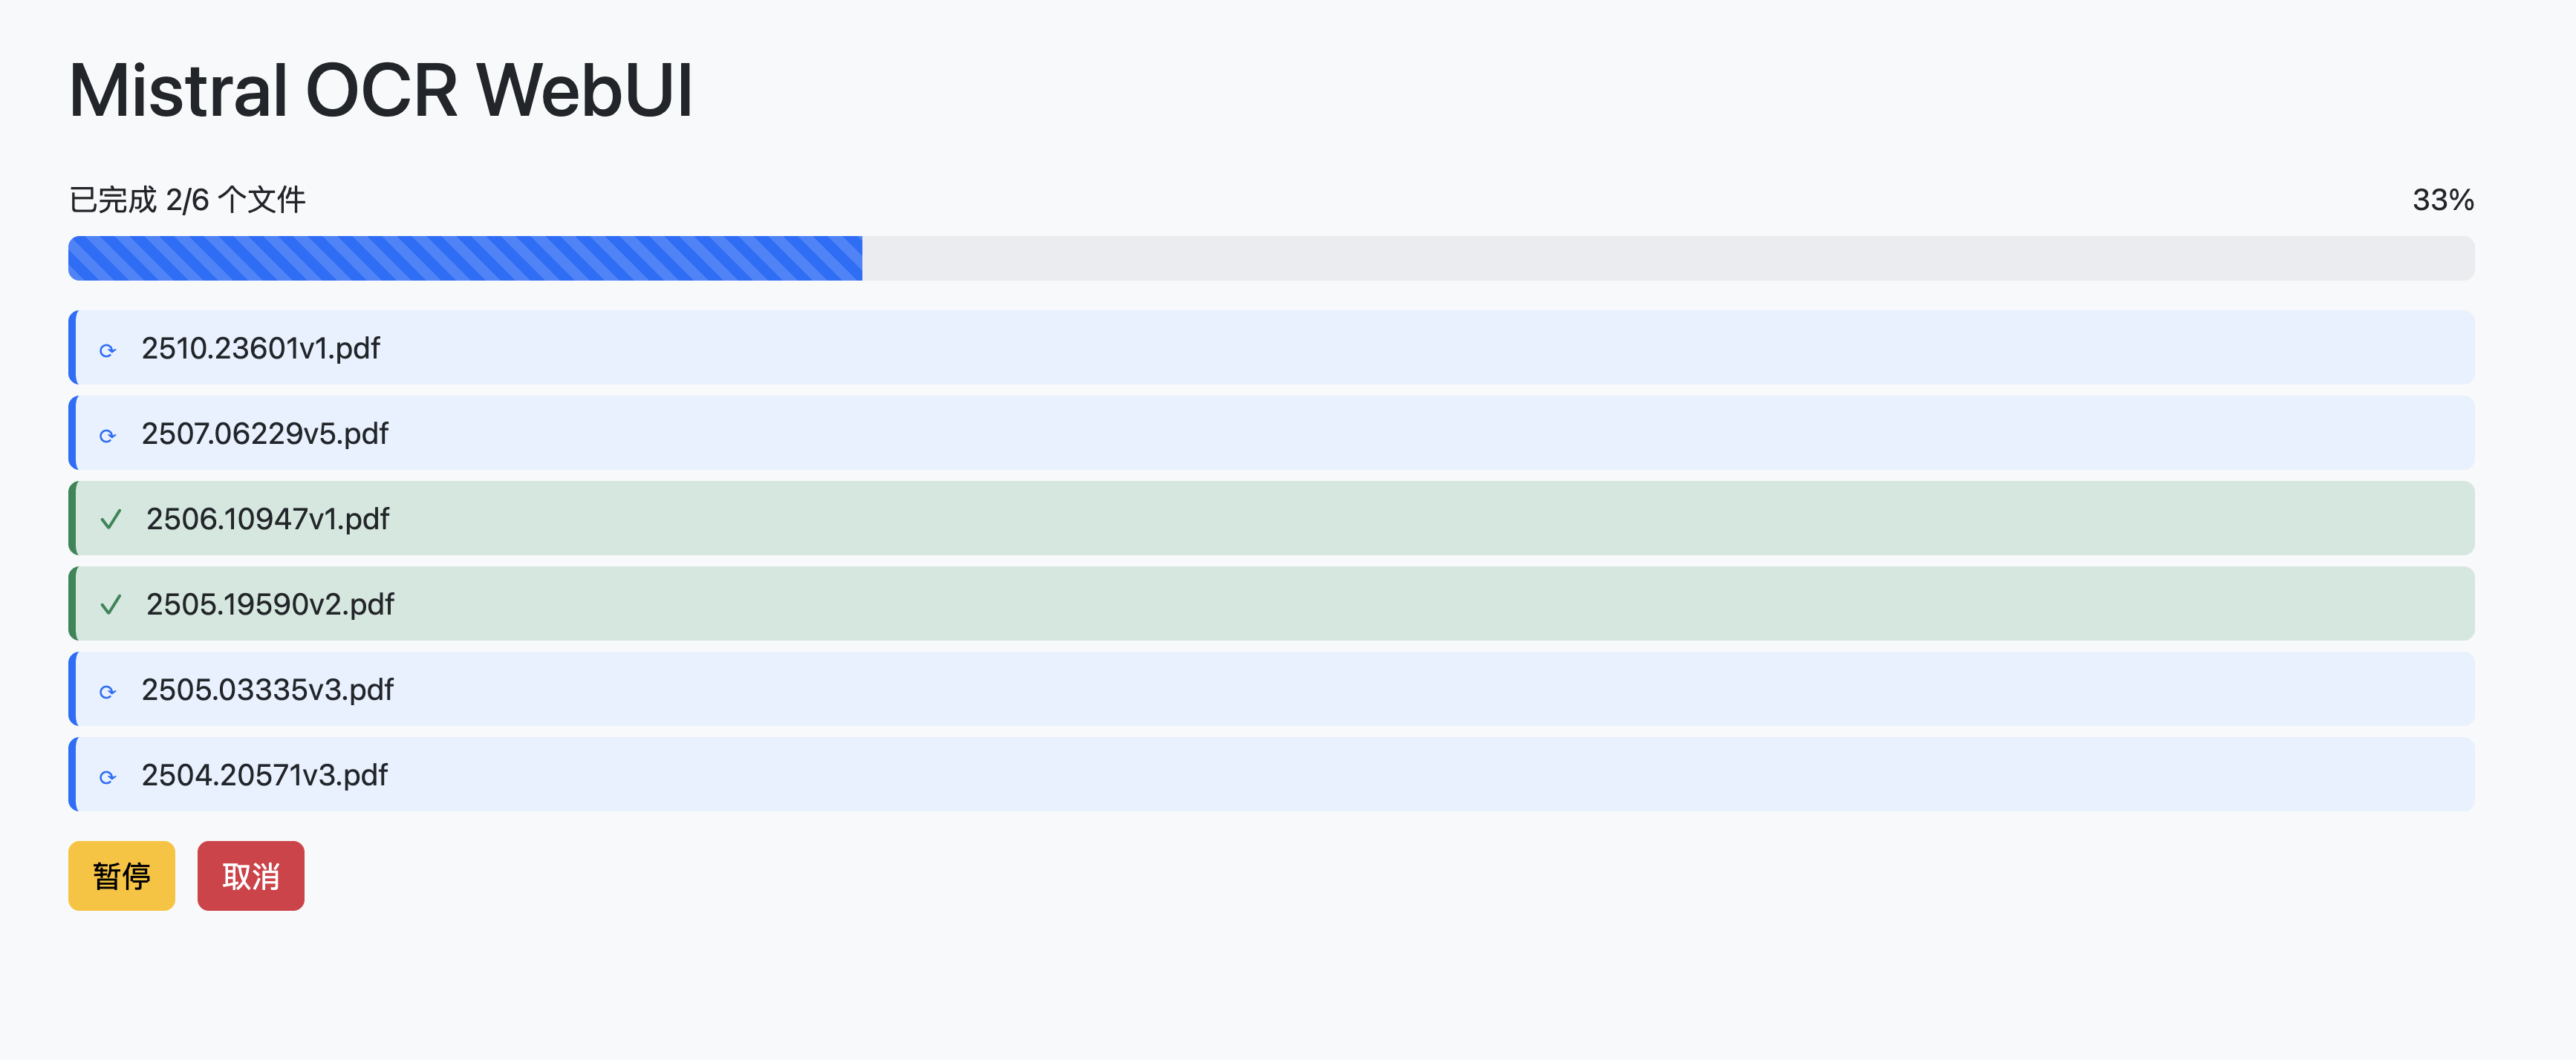This screenshot has height=1060, width=2576.
Task: Click the blue striped portion of progress bar
Action: pyautogui.click(x=465, y=258)
